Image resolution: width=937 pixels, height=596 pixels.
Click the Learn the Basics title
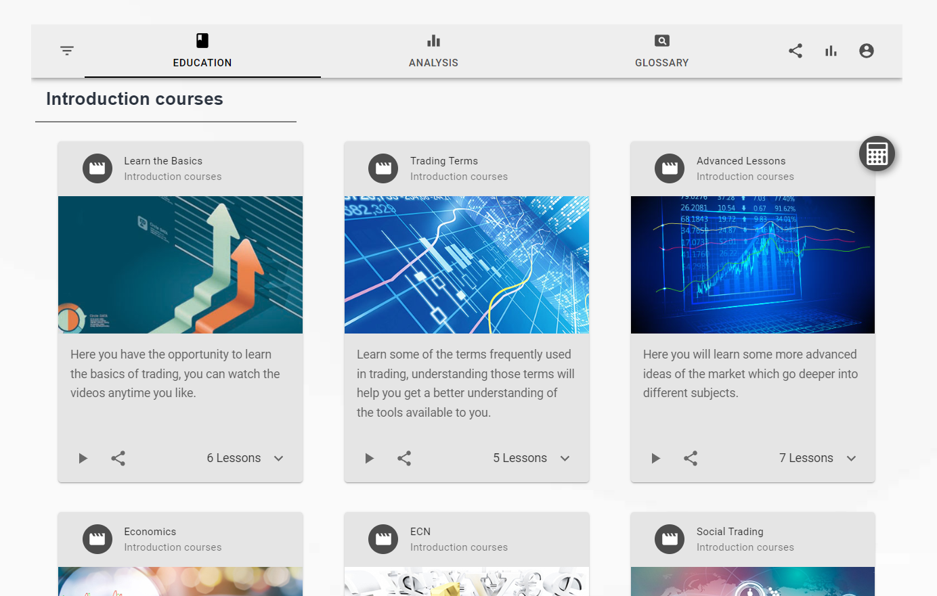pos(163,161)
